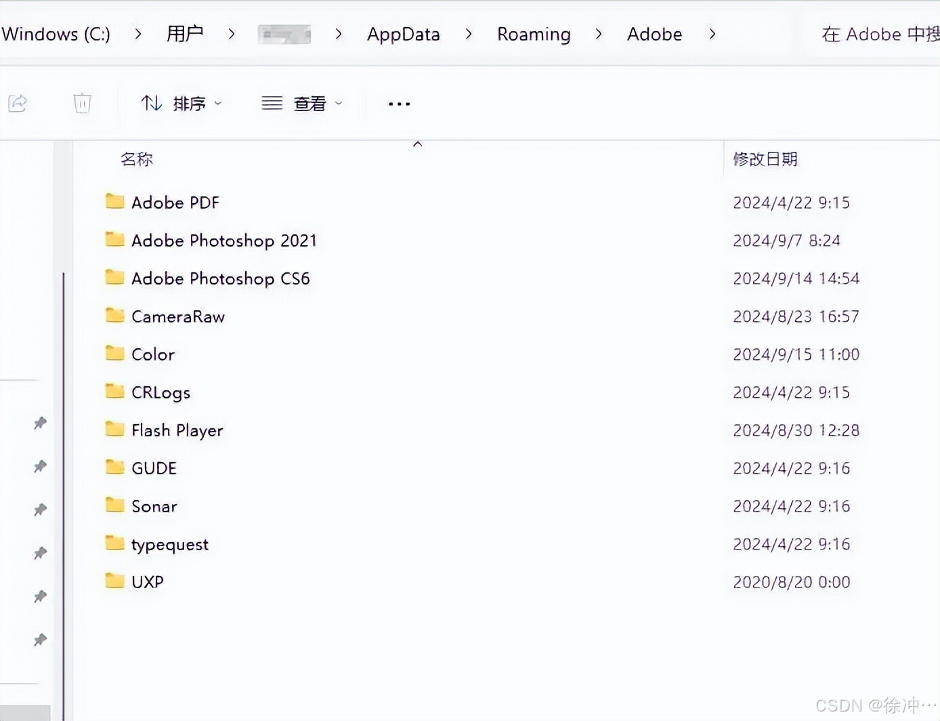Click the Sonar folder name

pyautogui.click(x=154, y=506)
